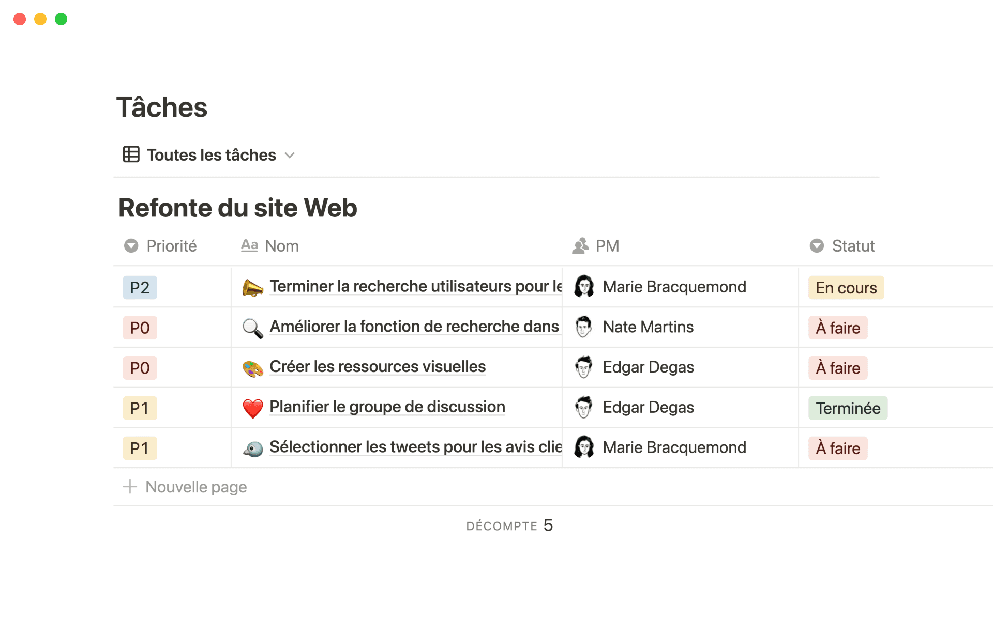Click the red heart task icon
993x620 pixels.
252,408
